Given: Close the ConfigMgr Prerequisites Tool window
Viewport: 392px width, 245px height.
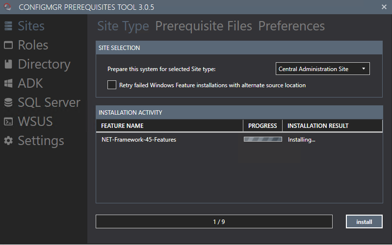Looking at the screenshot, I should (384, 7).
